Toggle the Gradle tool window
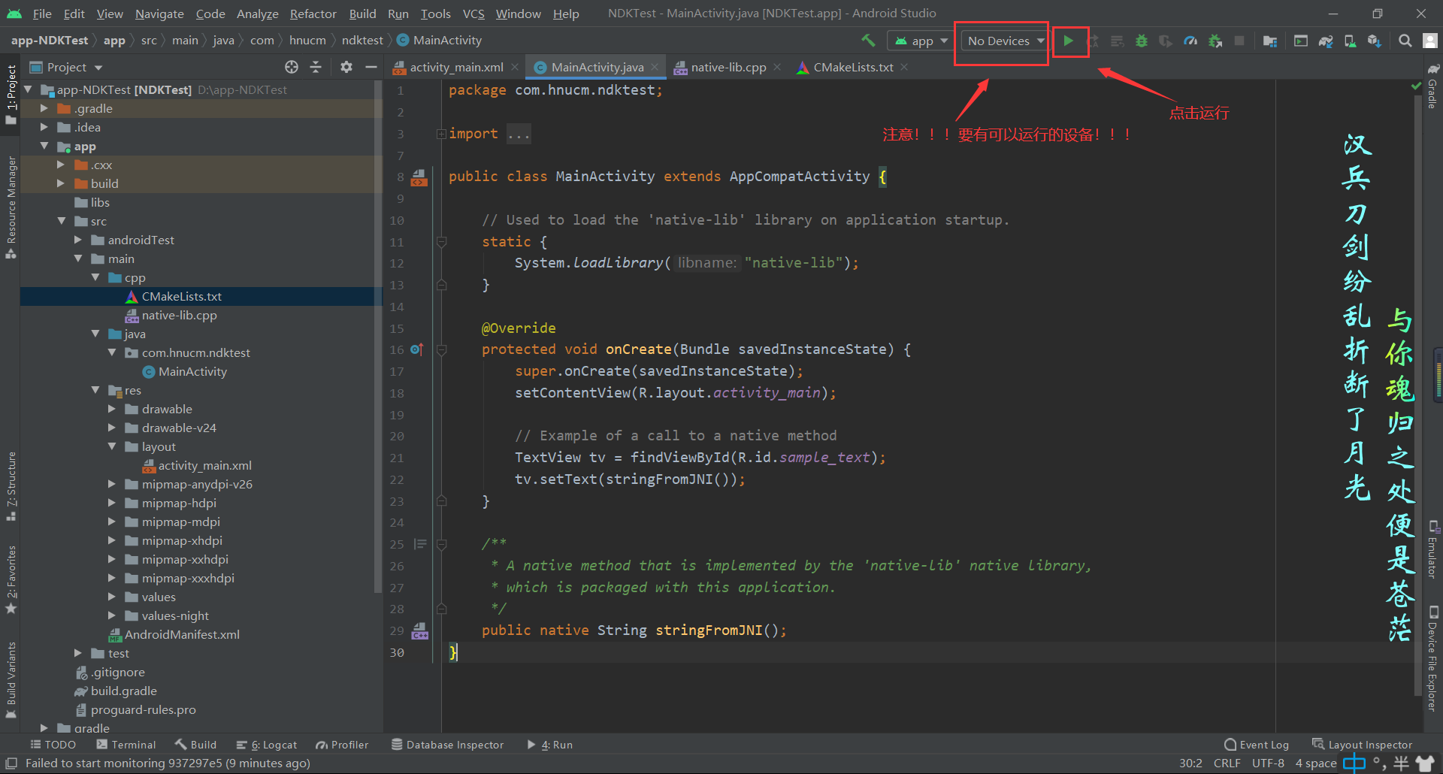Screen dimensions: 1443x774 1432,86
